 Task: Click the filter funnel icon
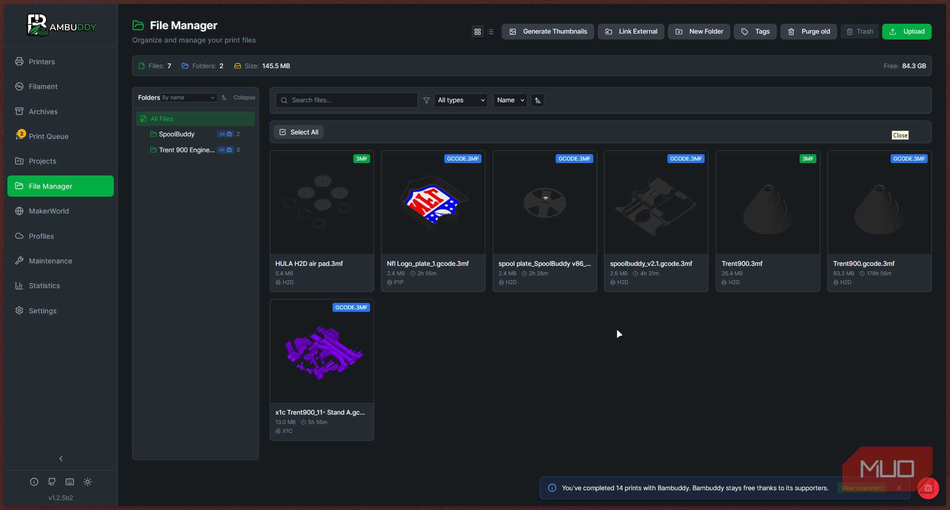point(427,100)
